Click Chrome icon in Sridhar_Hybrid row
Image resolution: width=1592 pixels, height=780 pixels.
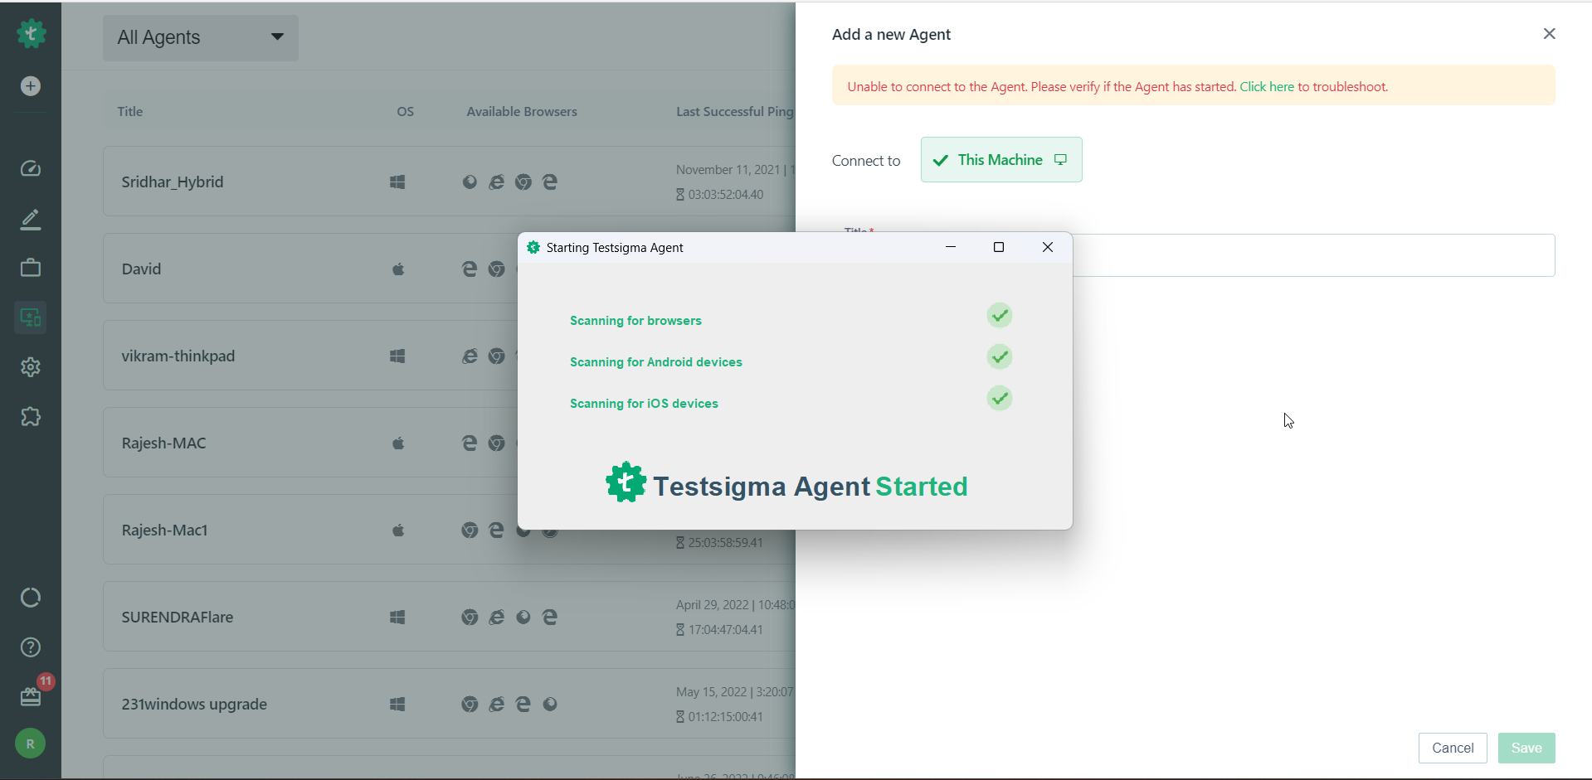coord(523,182)
